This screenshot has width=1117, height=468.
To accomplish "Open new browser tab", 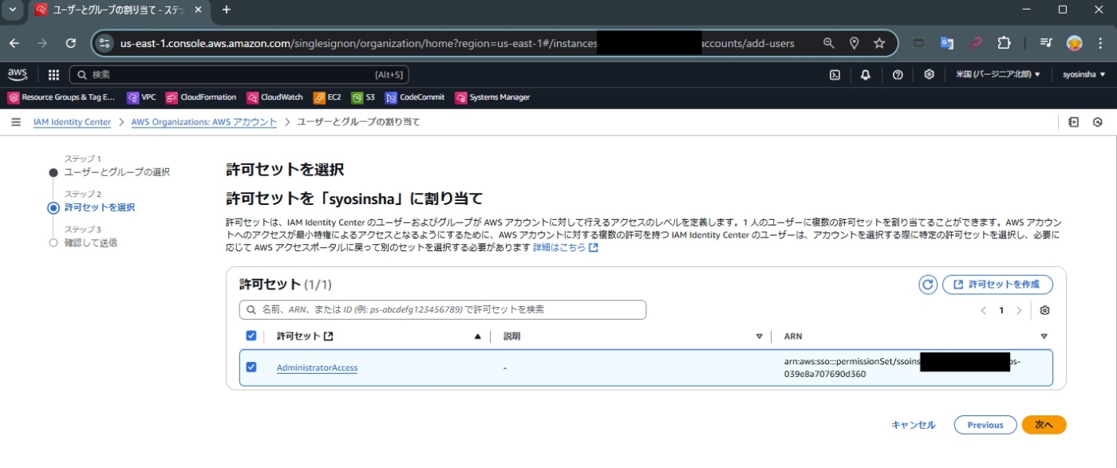I will pyautogui.click(x=227, y=10).
